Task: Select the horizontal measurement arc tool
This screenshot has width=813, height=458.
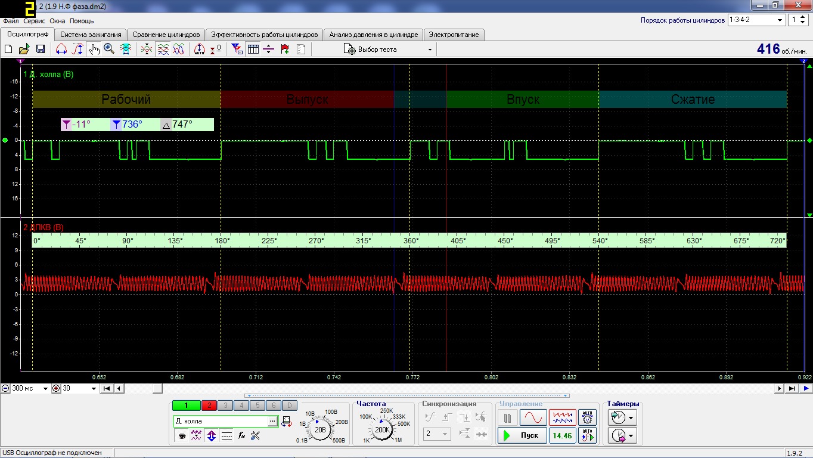Action: pyautogui.click(x=61, y=49)
